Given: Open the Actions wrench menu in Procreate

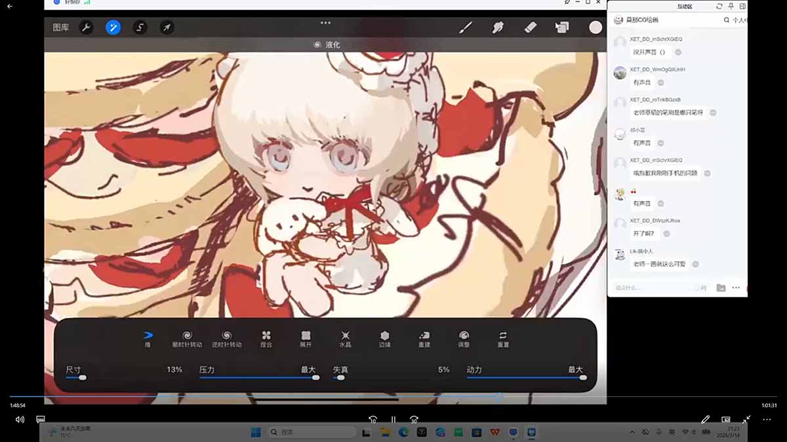Looking at the screenshot, I should coord(85,28).
